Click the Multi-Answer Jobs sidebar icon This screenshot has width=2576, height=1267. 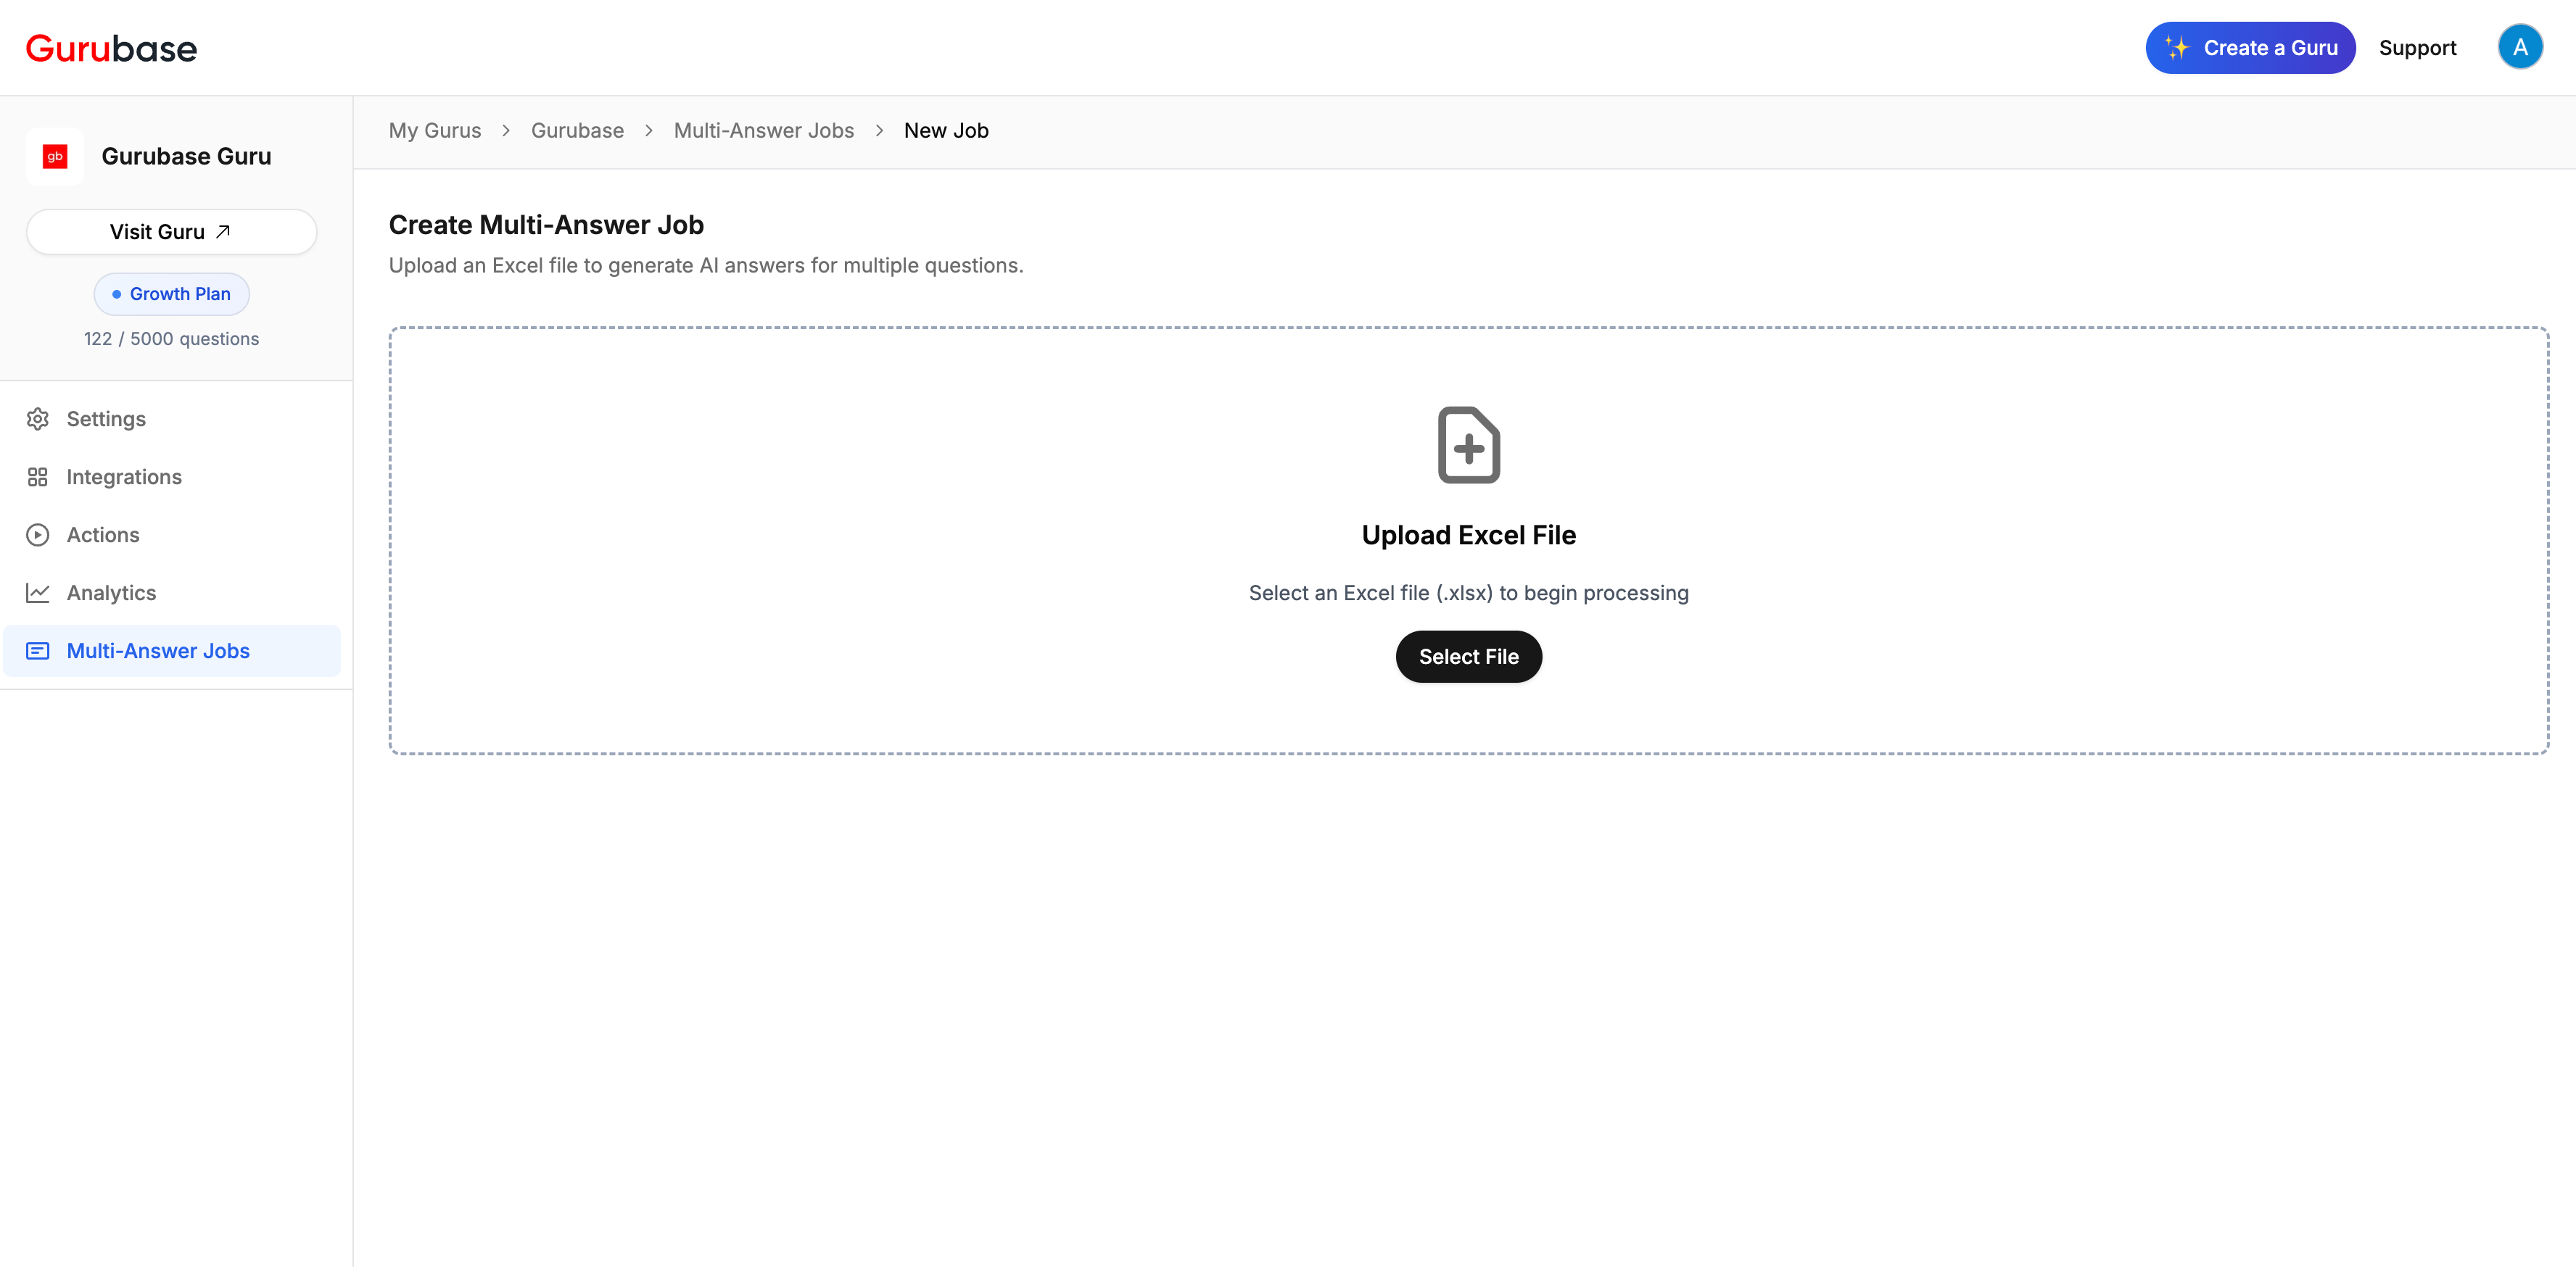point(38,650)
